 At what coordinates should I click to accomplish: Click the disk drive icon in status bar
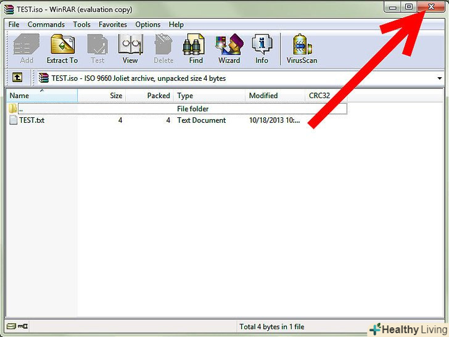(x=12, y=326)
